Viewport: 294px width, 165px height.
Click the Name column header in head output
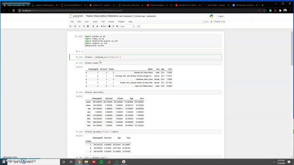[150, 69]
